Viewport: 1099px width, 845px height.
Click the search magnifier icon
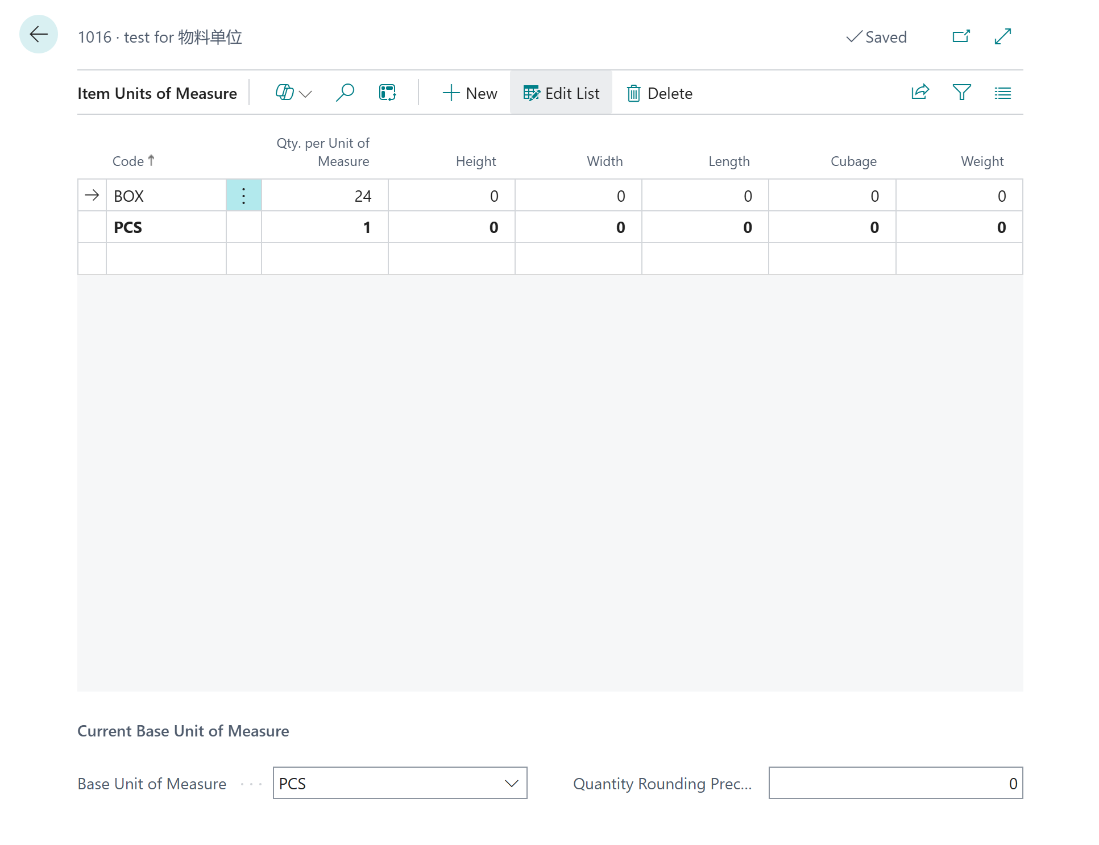(345, 93)
